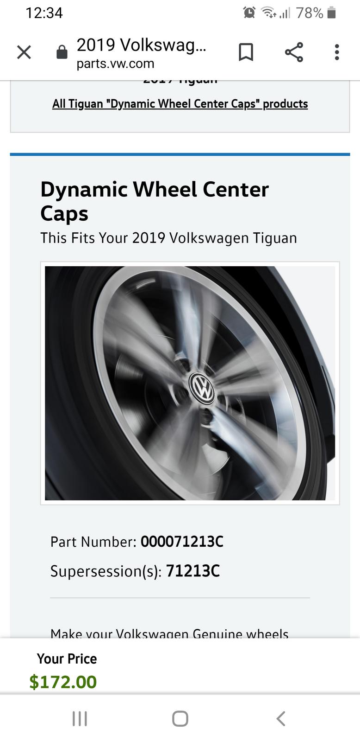Open Android recent apps button
This screenshot has width=360, height=742.
[x=80, y=719]
